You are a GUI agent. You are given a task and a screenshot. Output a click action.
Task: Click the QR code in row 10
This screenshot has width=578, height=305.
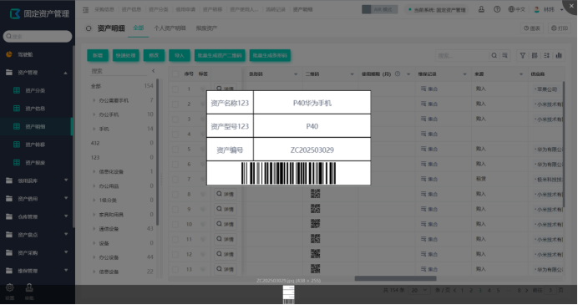tap(315, 224)
